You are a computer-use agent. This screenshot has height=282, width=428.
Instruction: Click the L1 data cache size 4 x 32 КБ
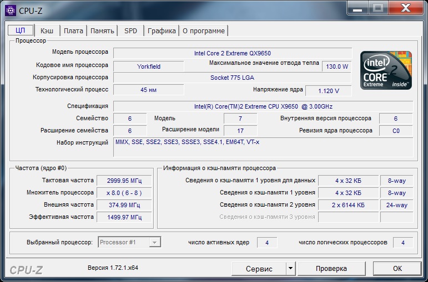coord(348,181)
